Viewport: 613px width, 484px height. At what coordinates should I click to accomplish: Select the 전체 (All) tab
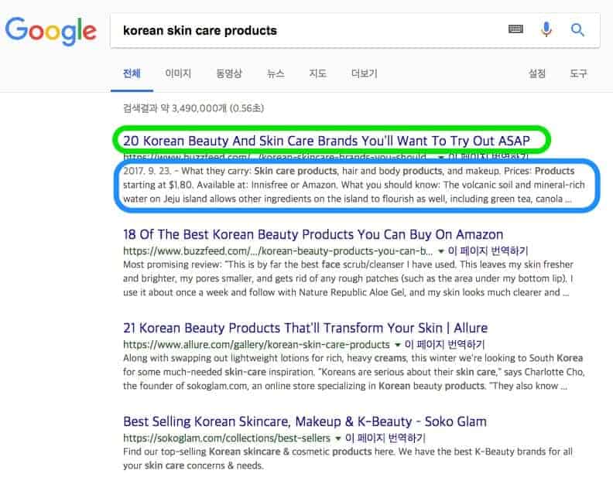click(132, 73)
